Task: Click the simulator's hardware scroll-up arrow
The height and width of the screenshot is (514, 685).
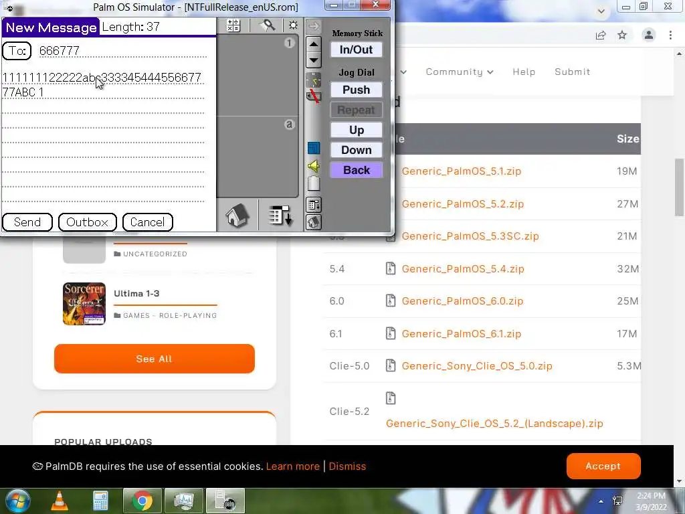Action: (x=314, y=44)
